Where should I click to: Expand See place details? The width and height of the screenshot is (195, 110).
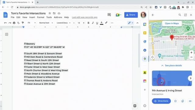tap(172, 65)
